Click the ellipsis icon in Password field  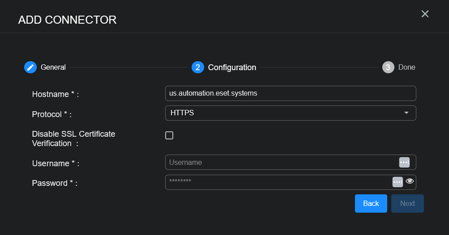coord(398,182)
